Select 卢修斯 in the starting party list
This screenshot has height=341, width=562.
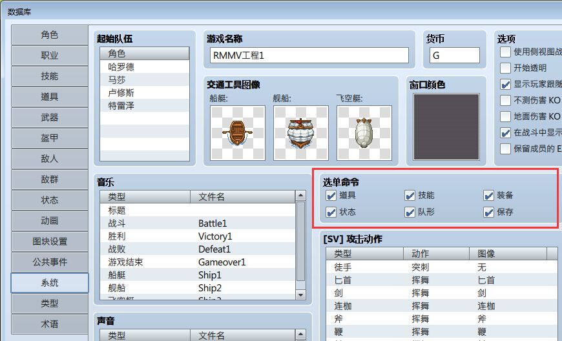pos(145,93)
